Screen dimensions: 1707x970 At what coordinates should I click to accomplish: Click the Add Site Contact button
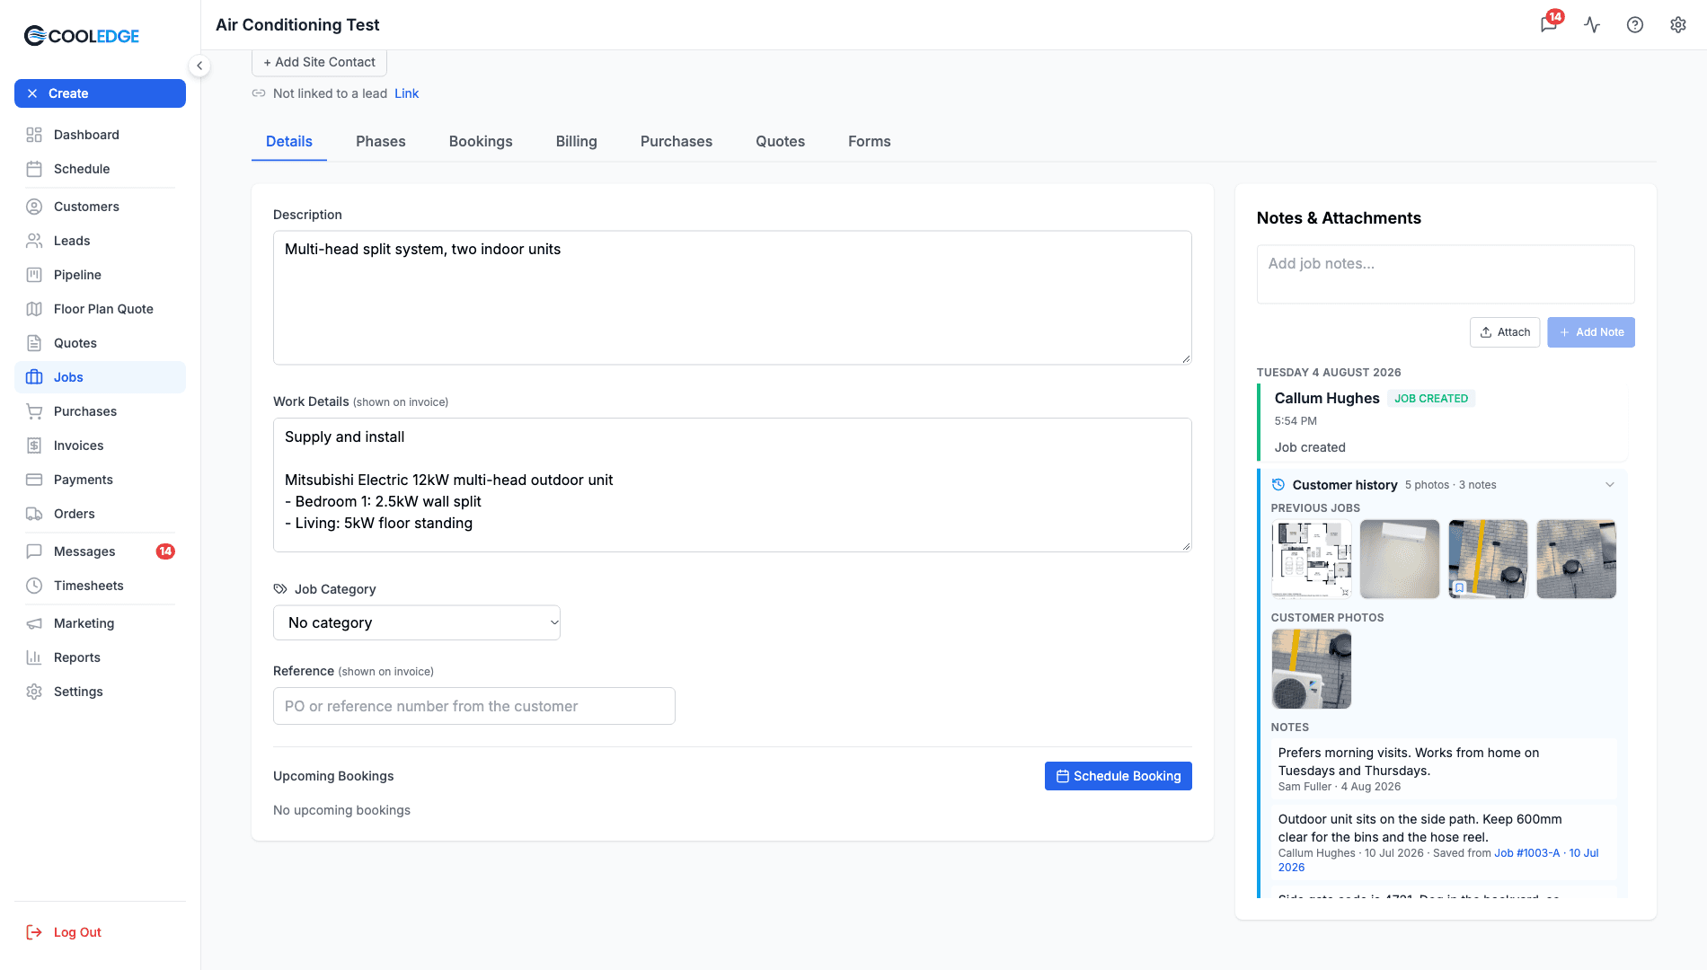click(x=320, y=62)
